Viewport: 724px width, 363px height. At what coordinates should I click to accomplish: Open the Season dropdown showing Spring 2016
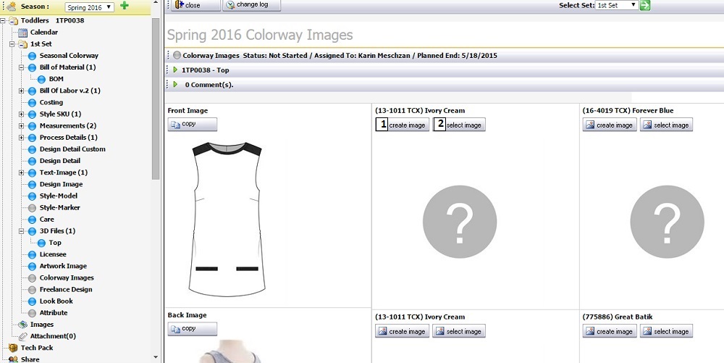coord(90,7)
